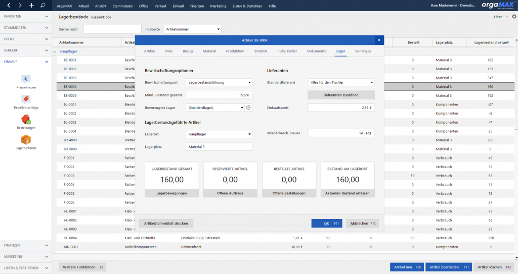Click the Einkaufspreis field
The image size is (518, 274).
point(341,108)
